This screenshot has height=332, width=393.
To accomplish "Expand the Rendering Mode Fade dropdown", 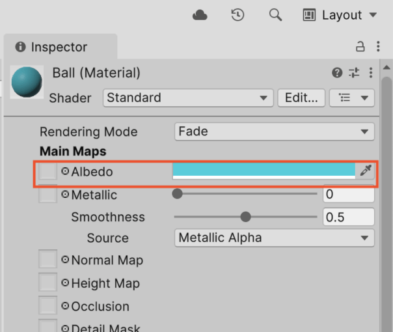I will coord(275,131).
